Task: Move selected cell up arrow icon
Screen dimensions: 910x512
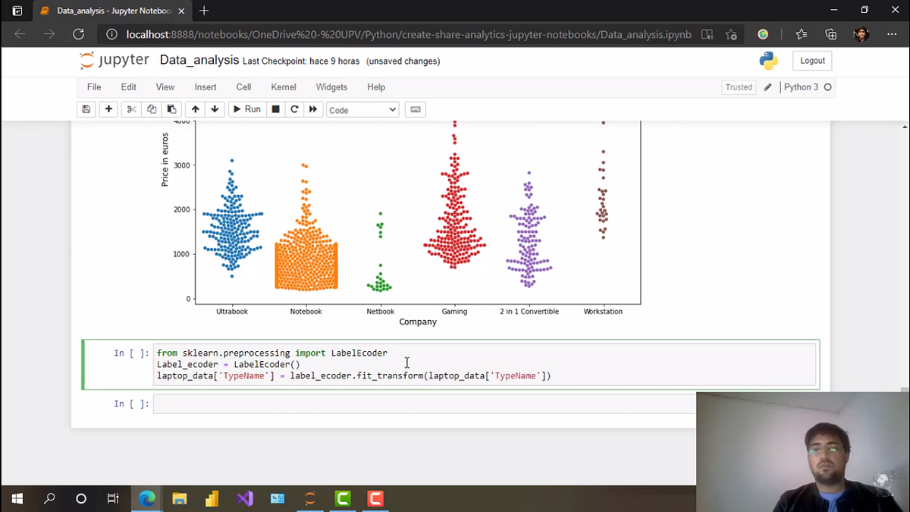Action: [196, 109]
